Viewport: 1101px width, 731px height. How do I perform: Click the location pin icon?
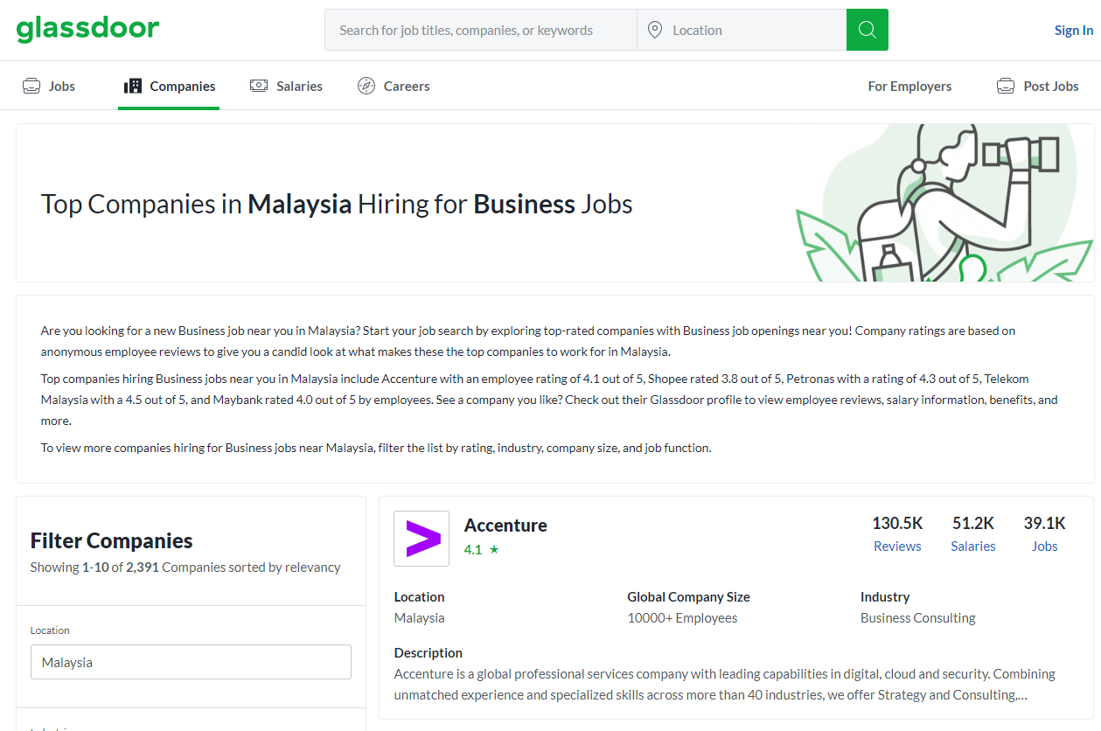click(x=655, y=31)
